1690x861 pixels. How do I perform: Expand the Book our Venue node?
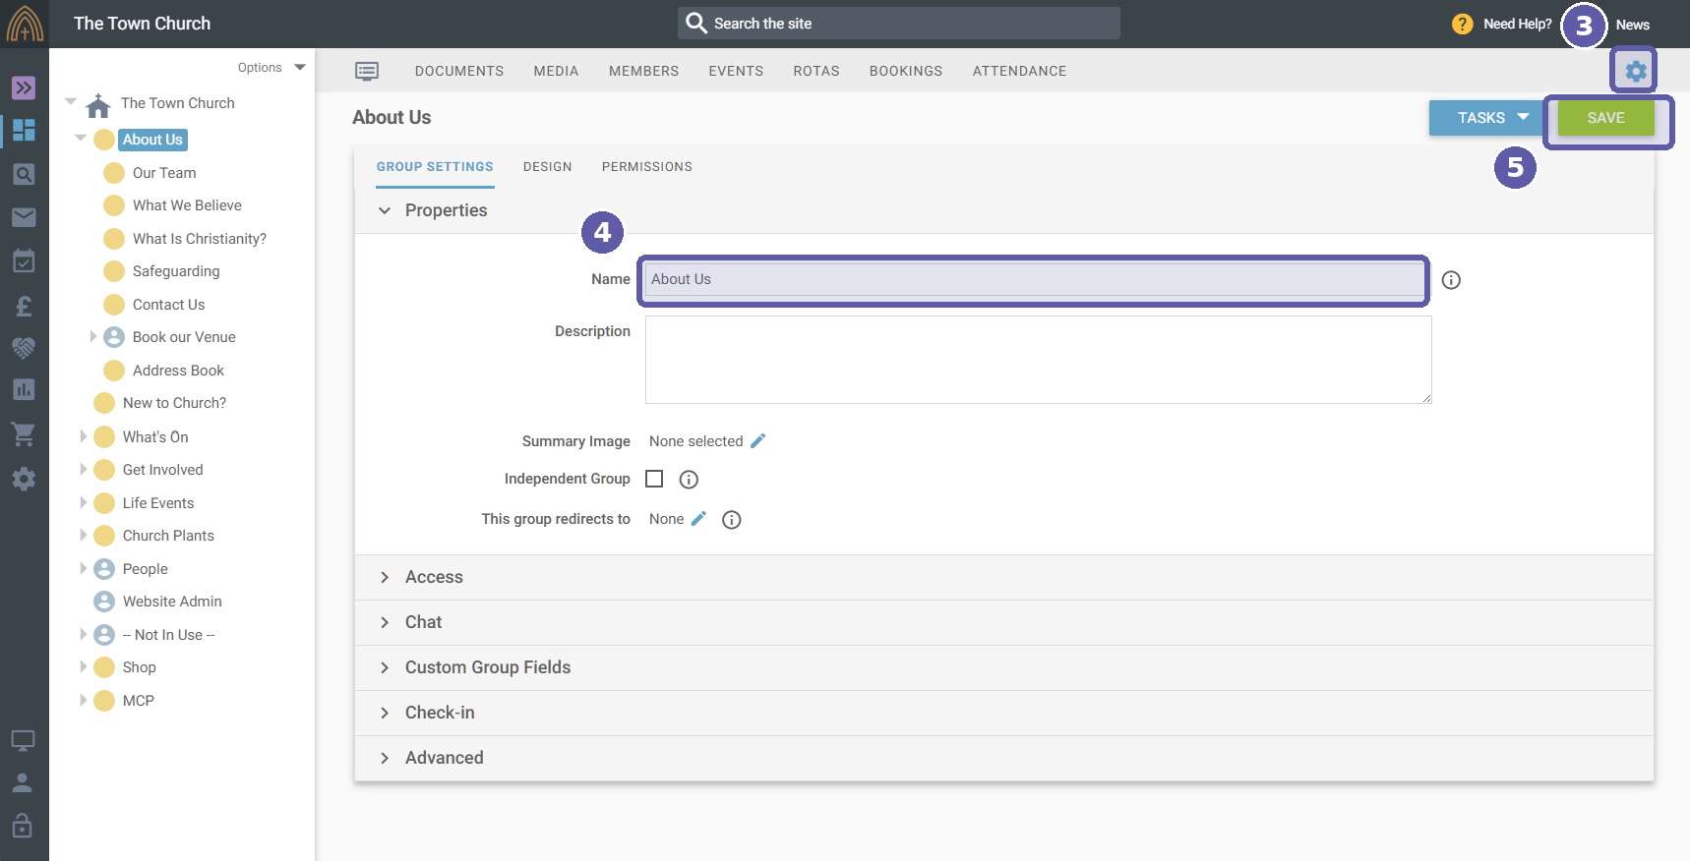click(x=93, y=336)
